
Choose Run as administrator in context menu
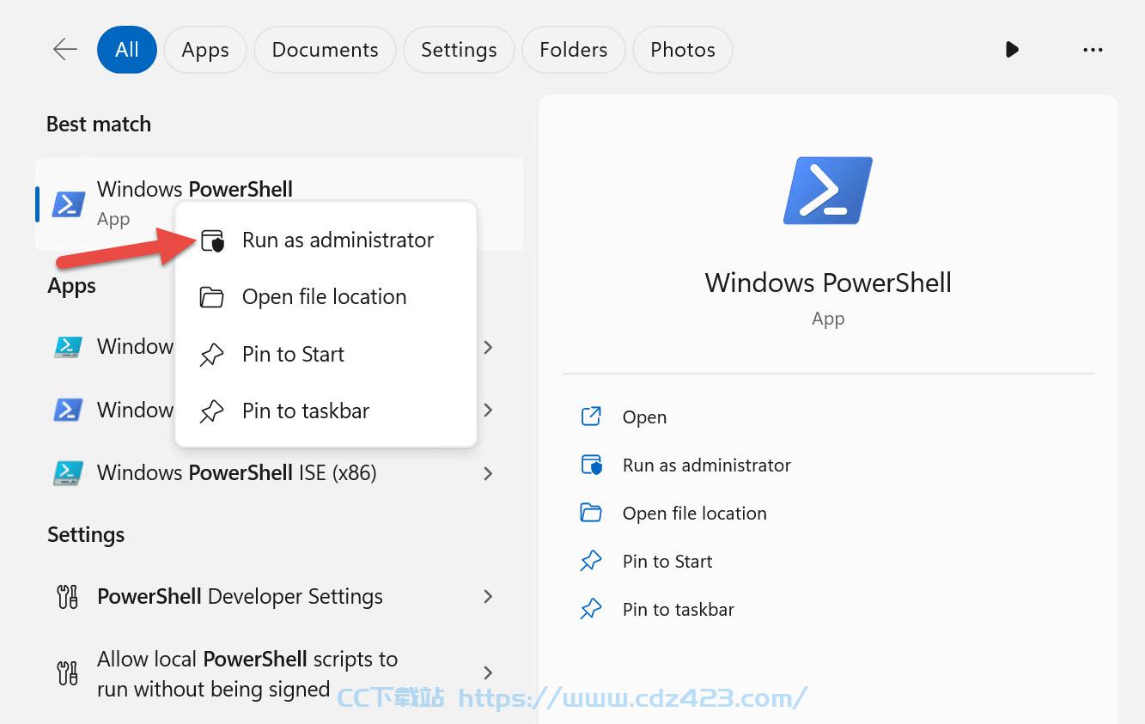tap(326, 240)
